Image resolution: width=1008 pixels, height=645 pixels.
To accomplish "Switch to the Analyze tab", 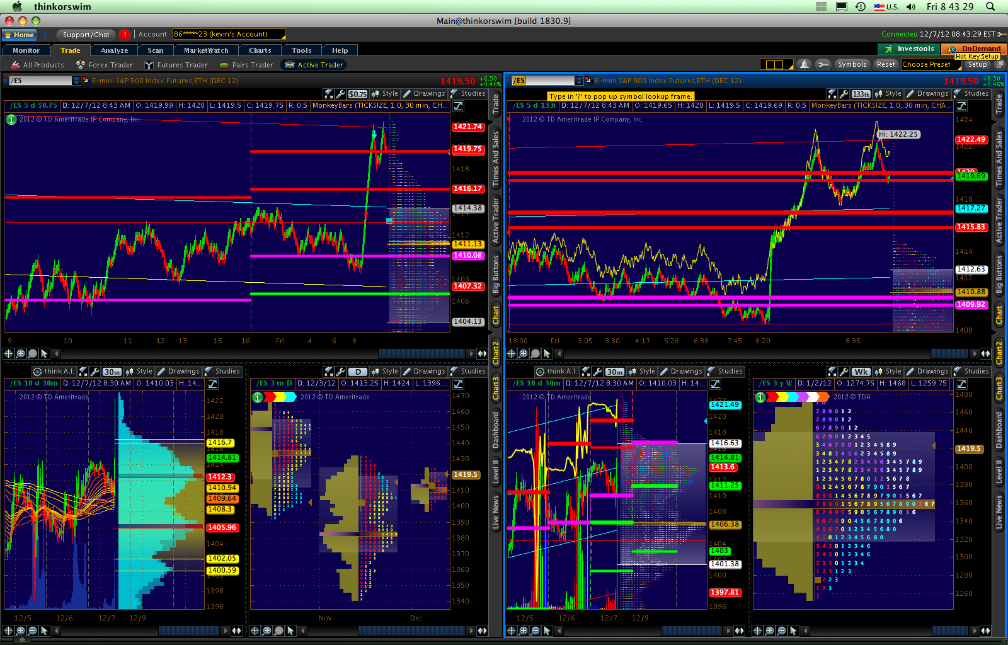I will pos(114,50).
